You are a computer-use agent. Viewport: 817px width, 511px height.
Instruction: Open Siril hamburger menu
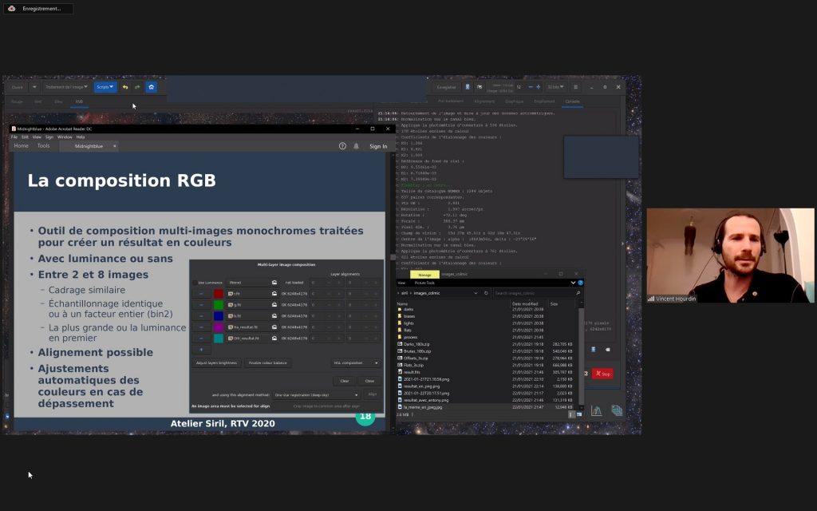tap(575, 87)
